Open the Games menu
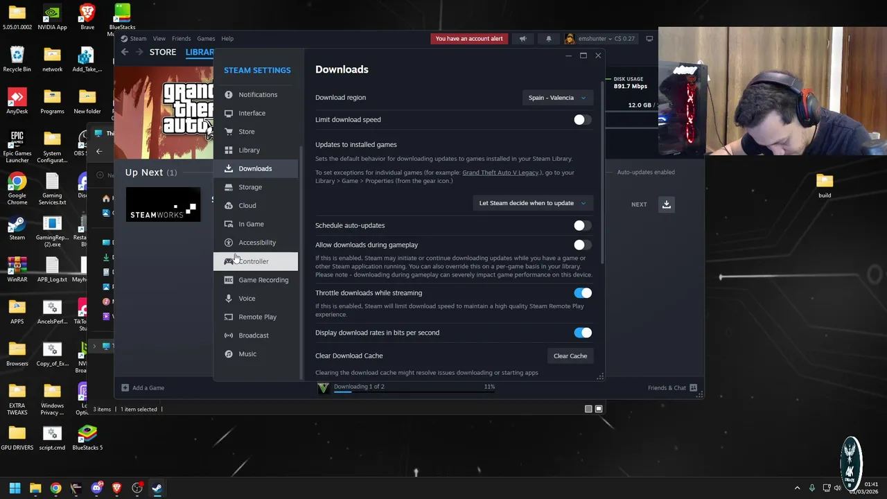 click(206, 39)
